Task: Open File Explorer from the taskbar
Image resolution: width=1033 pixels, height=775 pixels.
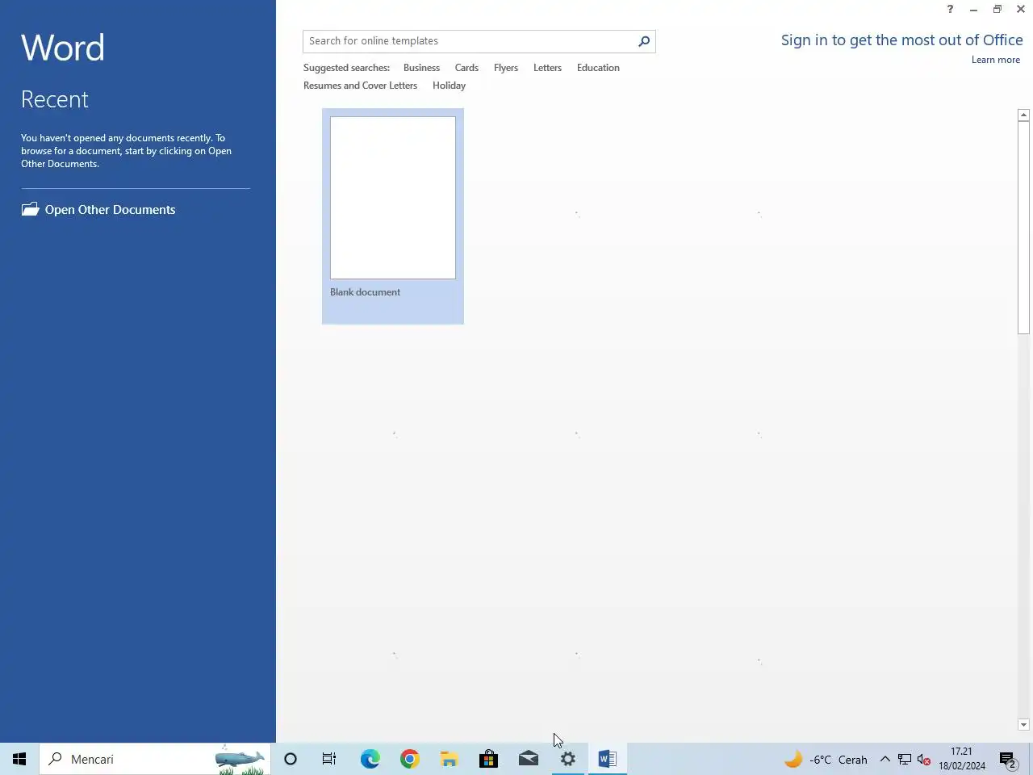Action: coord(449,759)
